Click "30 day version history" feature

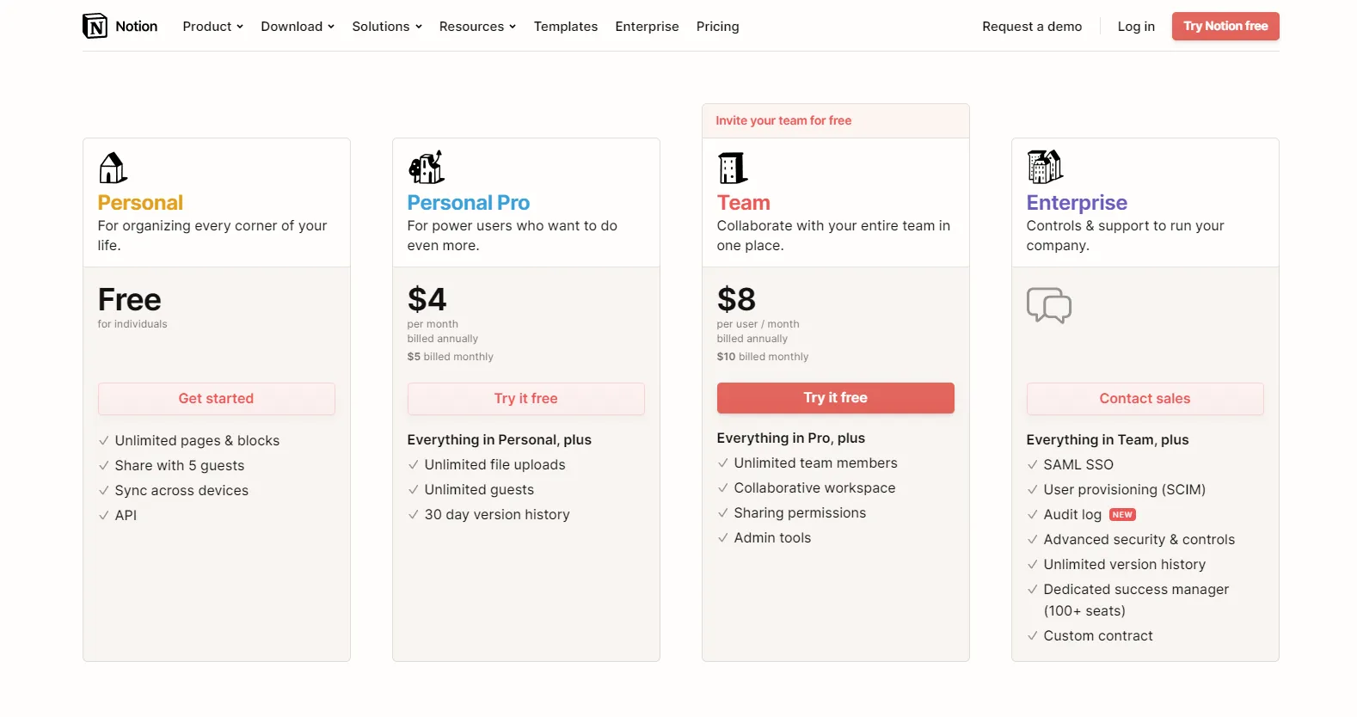497,515
